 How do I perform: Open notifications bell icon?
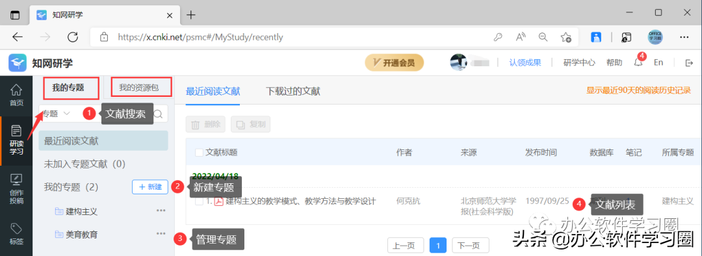tap(639, 62)
